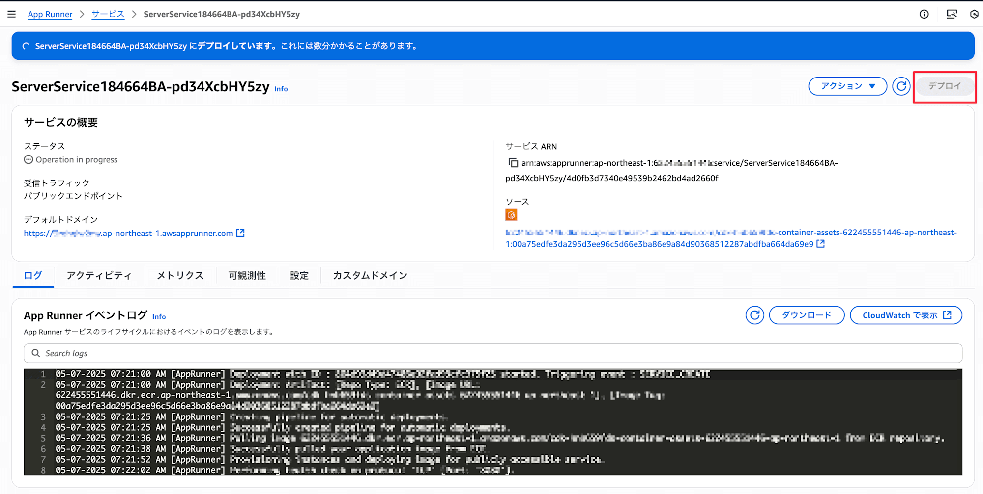Click the ServerService184664BA breadcrumb text
This screenshot has height=494, width=983.
coord(222,14)
